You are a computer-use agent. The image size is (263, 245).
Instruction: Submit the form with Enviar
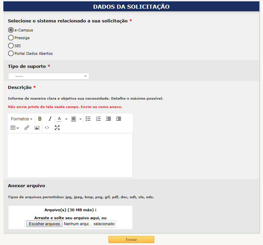[x=131, y=240]
